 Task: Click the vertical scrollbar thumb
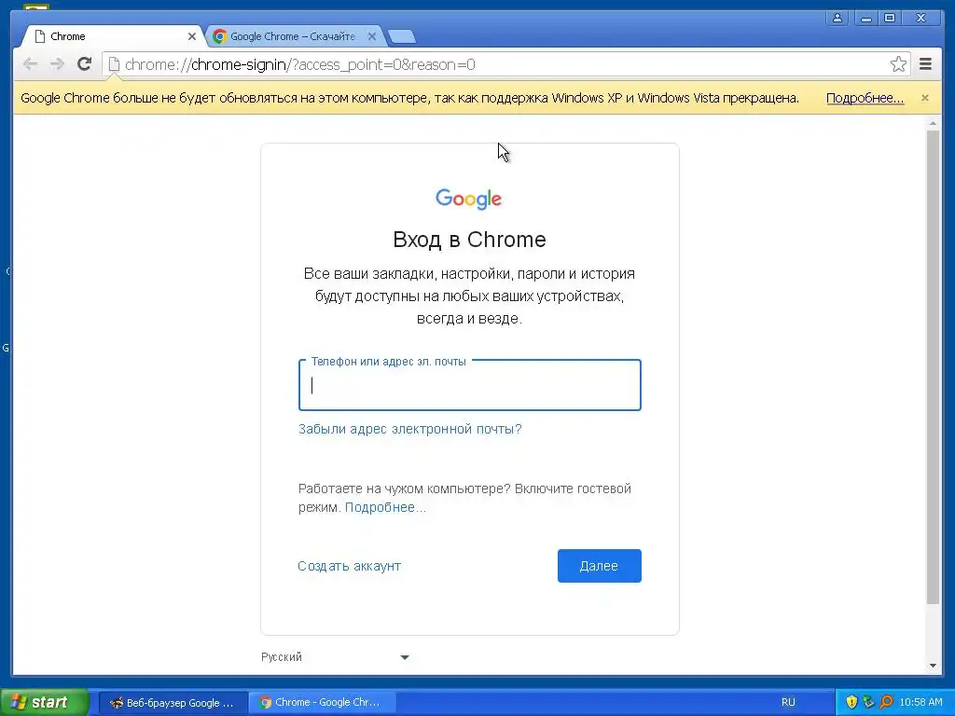[933, 367]
